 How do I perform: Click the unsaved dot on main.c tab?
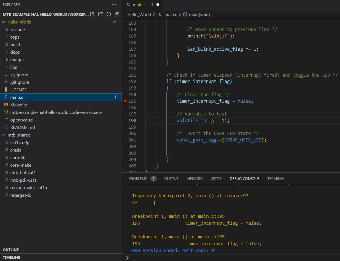(158, 5)
